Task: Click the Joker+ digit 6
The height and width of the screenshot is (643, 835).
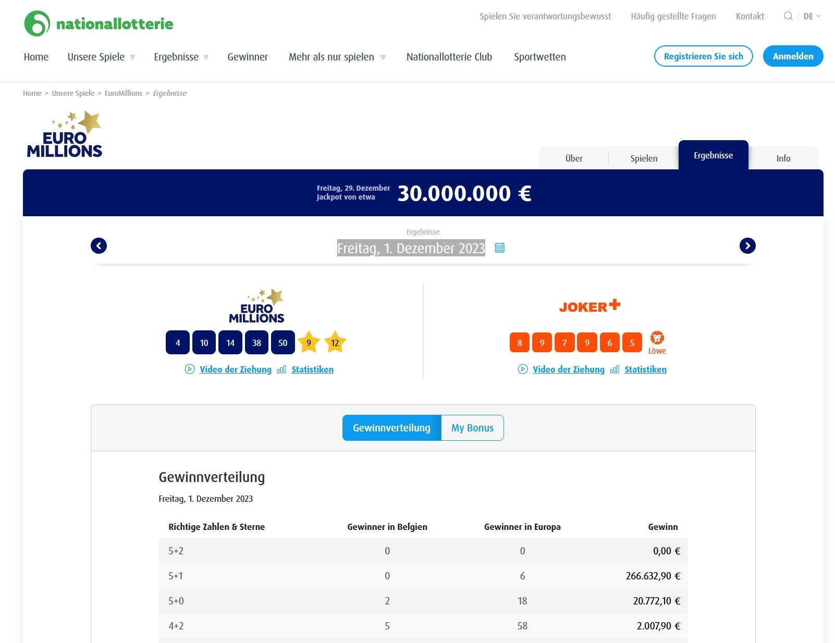Action: 610,342
